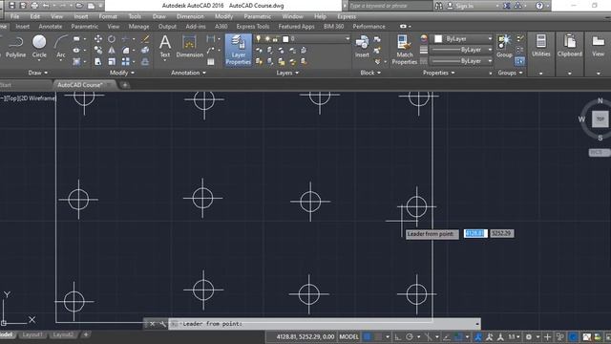Click the Mirror tool in Modify panel
Viewport: 611px width, 344px height.
pos(112,50)
